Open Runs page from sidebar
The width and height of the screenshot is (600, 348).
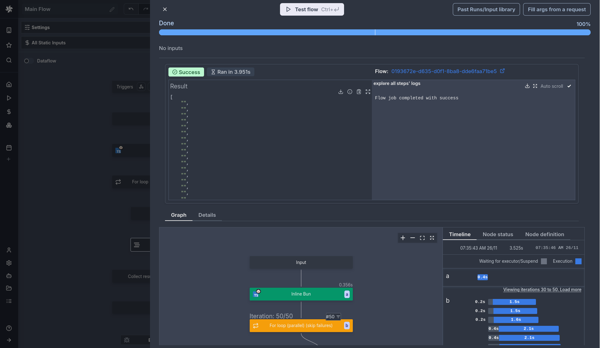coord(9,98)
